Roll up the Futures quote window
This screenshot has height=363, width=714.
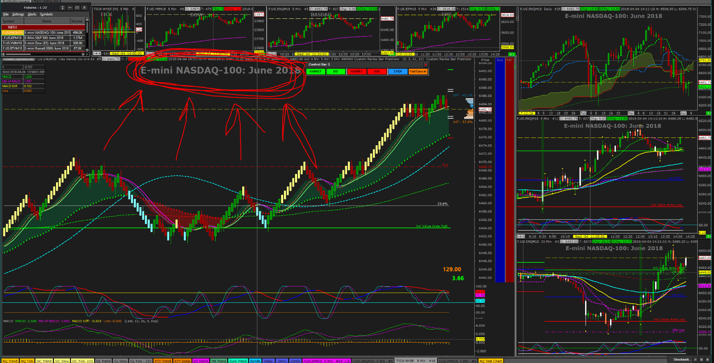[x=63, y=7]
